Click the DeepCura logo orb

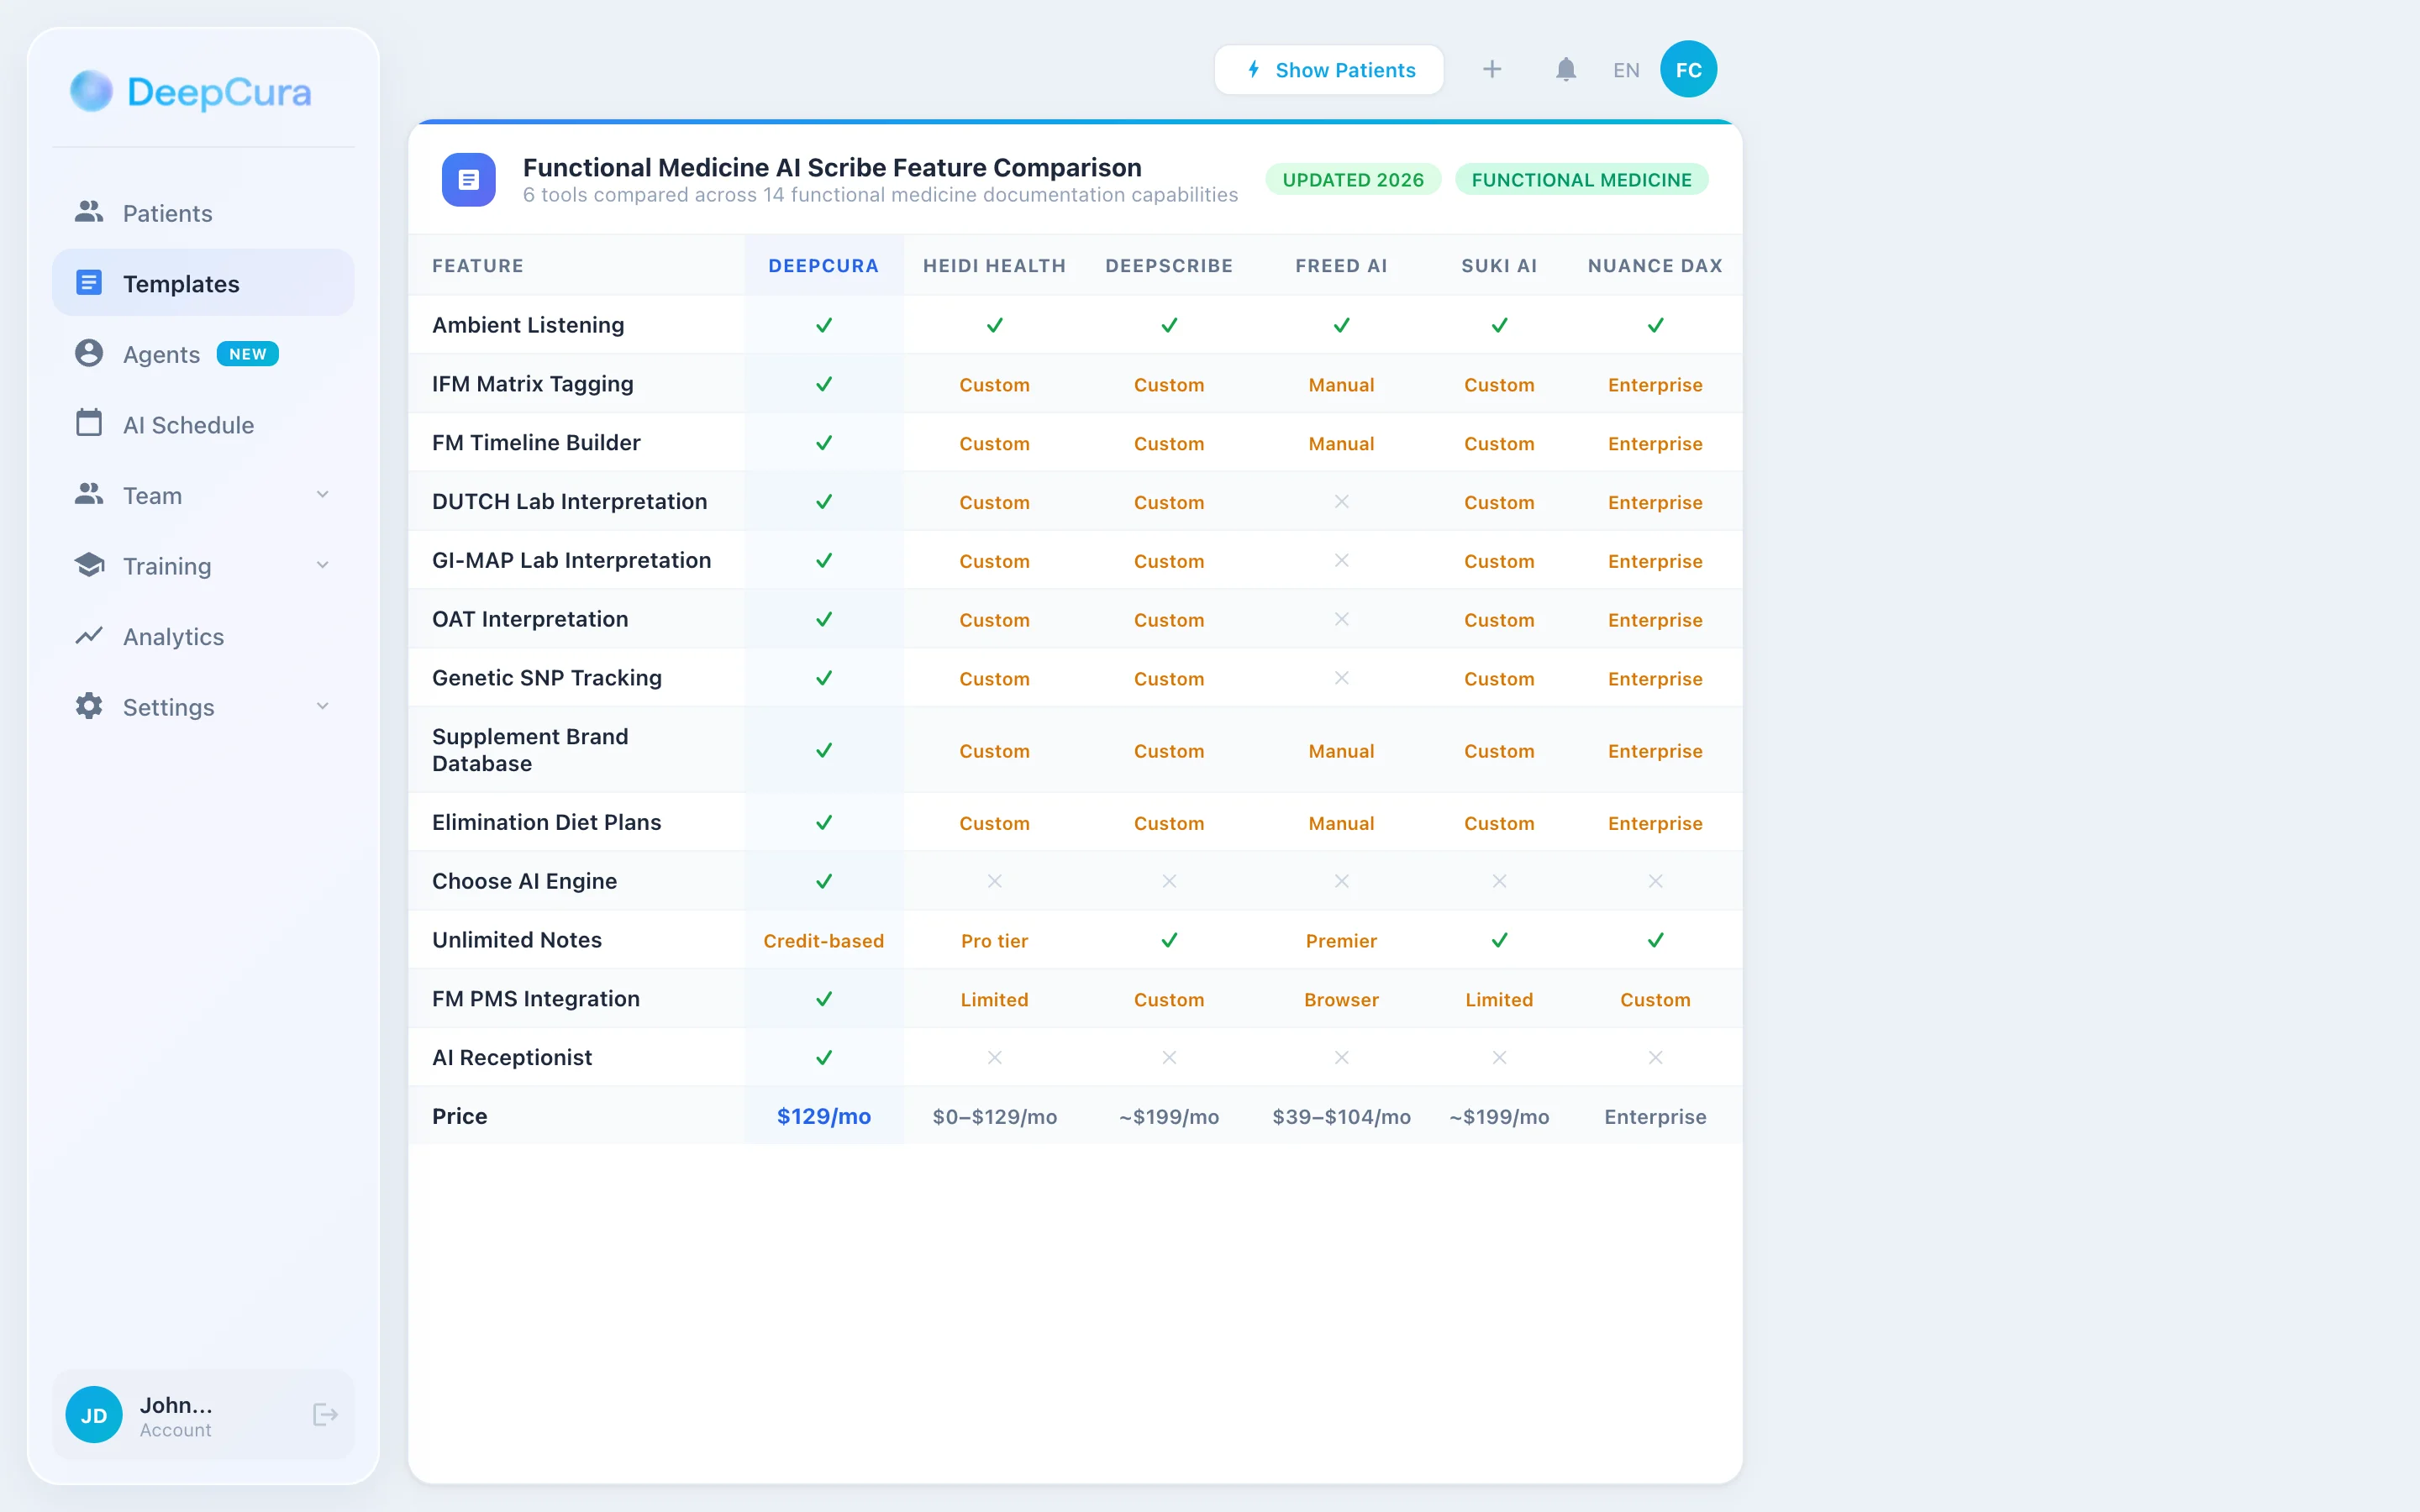(x=91, y=91)
